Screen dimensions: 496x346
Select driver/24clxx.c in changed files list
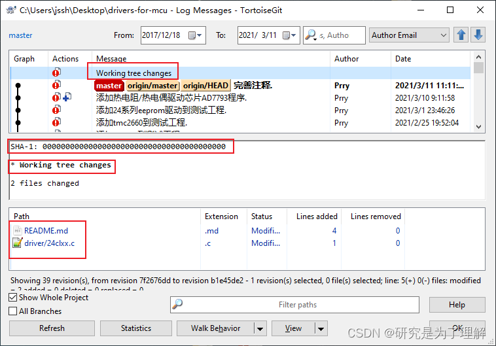click(x=50, y=243)
